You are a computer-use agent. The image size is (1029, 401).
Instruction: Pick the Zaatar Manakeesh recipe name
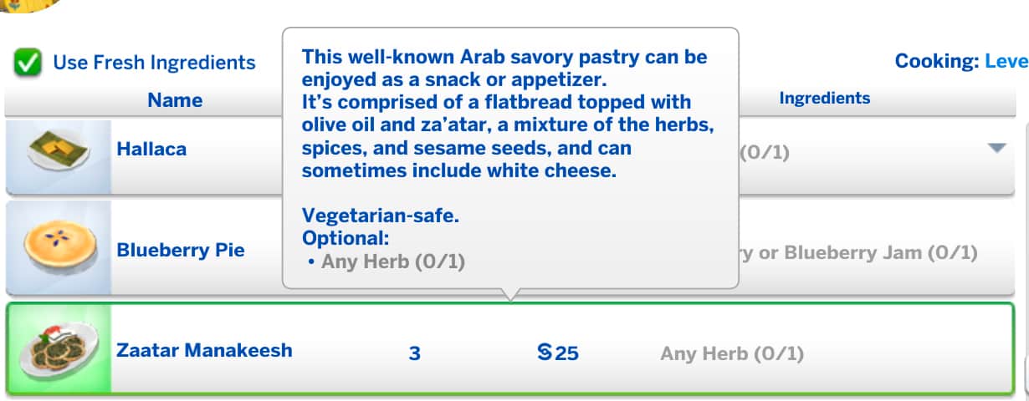click(204, 350)
